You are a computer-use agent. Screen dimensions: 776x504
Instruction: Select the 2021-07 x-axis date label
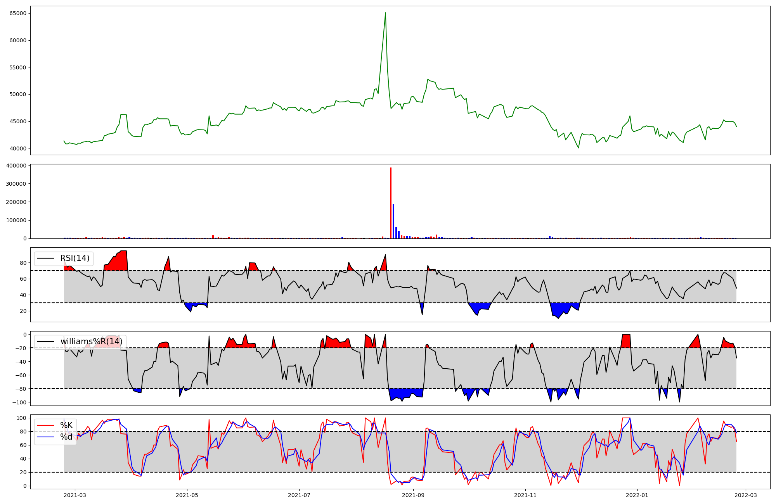[x=299, y=495]
